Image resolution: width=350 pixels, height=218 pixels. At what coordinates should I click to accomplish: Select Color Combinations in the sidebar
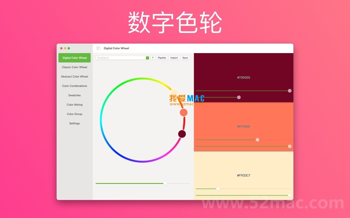pyautogui.click(x=74, y=86)
